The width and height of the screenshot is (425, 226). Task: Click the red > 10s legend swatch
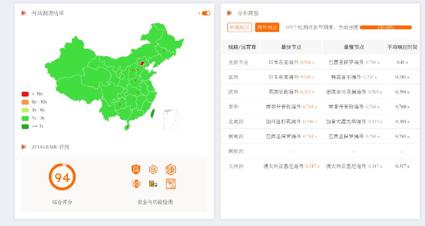coord(25,94)
